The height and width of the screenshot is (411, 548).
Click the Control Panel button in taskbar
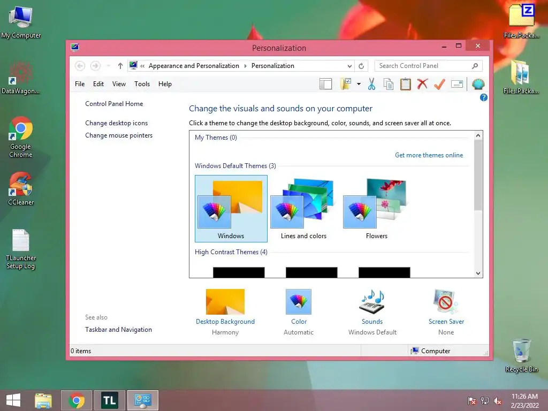tap(142, 400)
